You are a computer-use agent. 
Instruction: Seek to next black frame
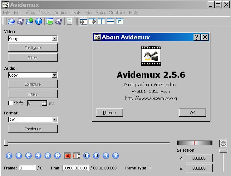[x=96, y=156]
